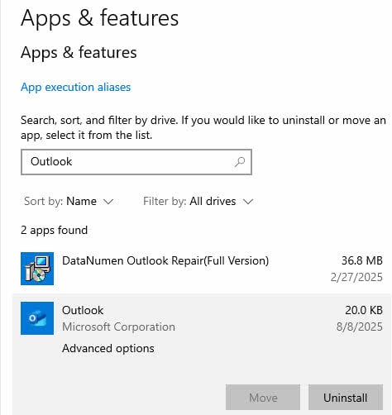Click the 2 apps found label
Screen dimensions: 392x415
[x=54, y=230]
